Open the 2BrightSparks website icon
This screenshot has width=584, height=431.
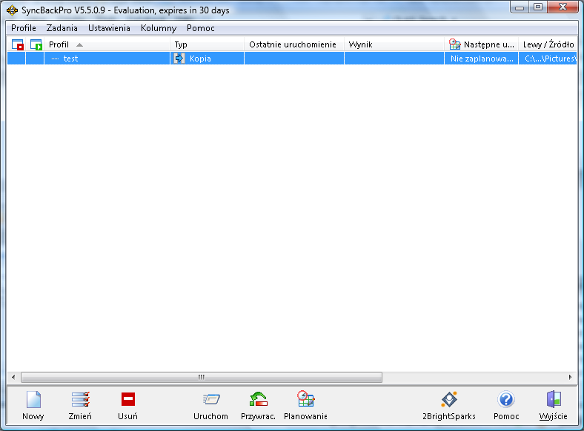449,399
